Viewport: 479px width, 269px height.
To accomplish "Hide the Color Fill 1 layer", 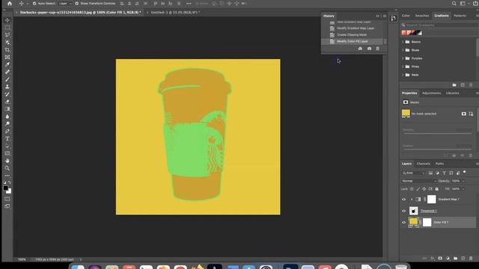I will (x=404, y=223).
